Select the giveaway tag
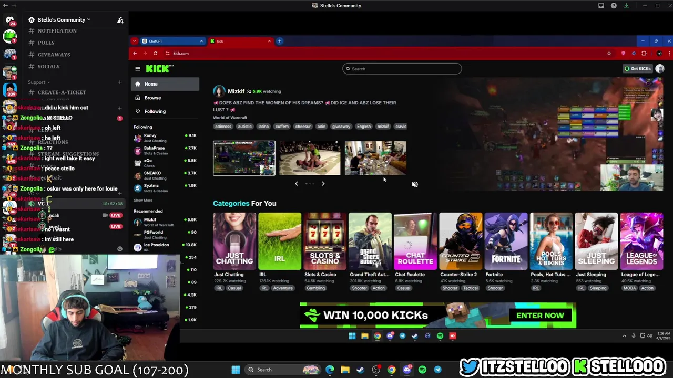 coord(341,127)
